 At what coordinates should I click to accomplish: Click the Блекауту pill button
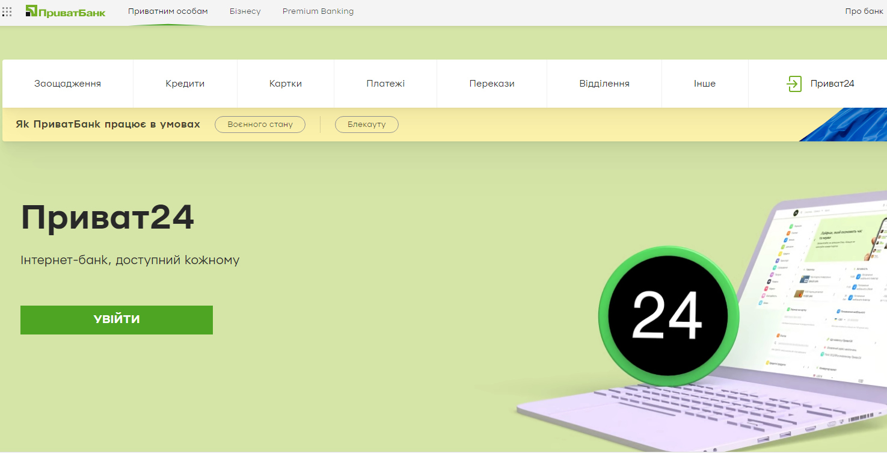pos(366,125)
